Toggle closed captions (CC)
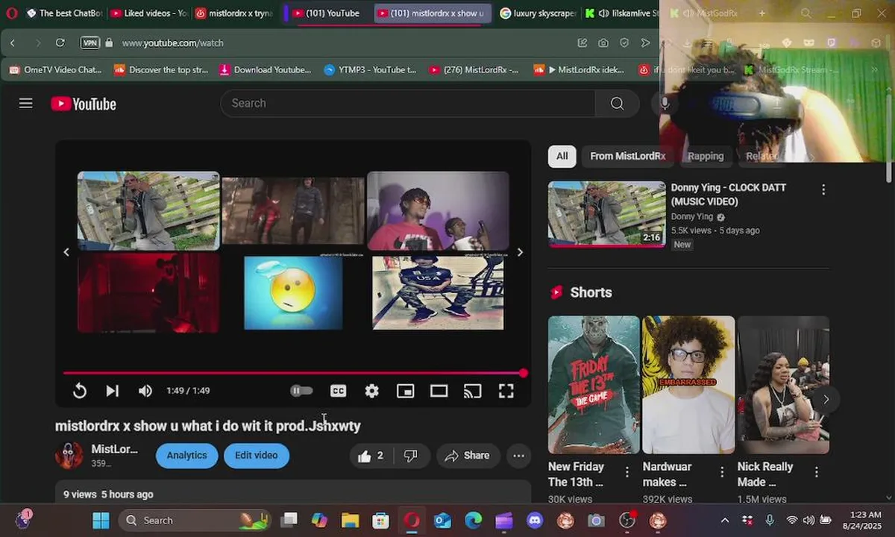This screenshot has height=537, width=895. [339, 391]
